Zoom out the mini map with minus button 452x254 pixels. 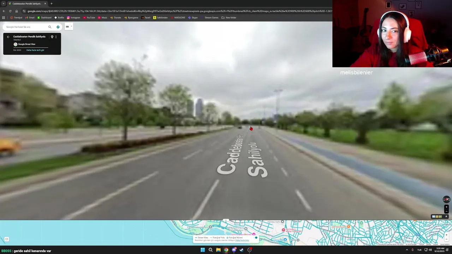pyautogui.click(x=446, y=239)
